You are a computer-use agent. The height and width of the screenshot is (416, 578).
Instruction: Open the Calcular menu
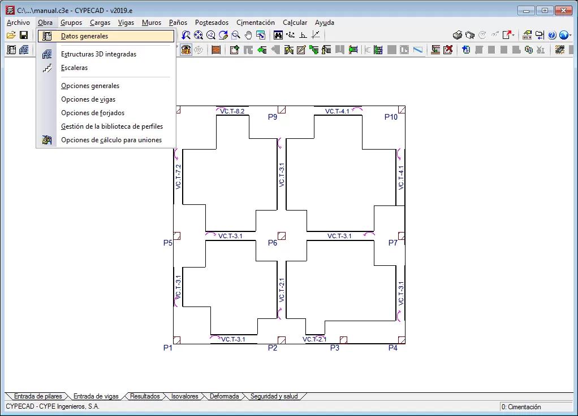coord(295,23)
